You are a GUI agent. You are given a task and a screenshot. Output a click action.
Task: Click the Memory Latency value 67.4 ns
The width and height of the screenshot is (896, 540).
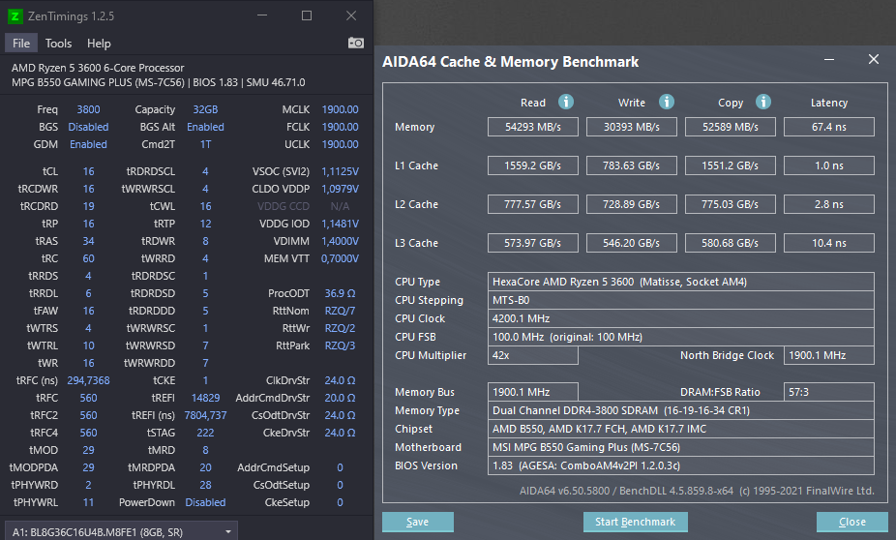829,127
